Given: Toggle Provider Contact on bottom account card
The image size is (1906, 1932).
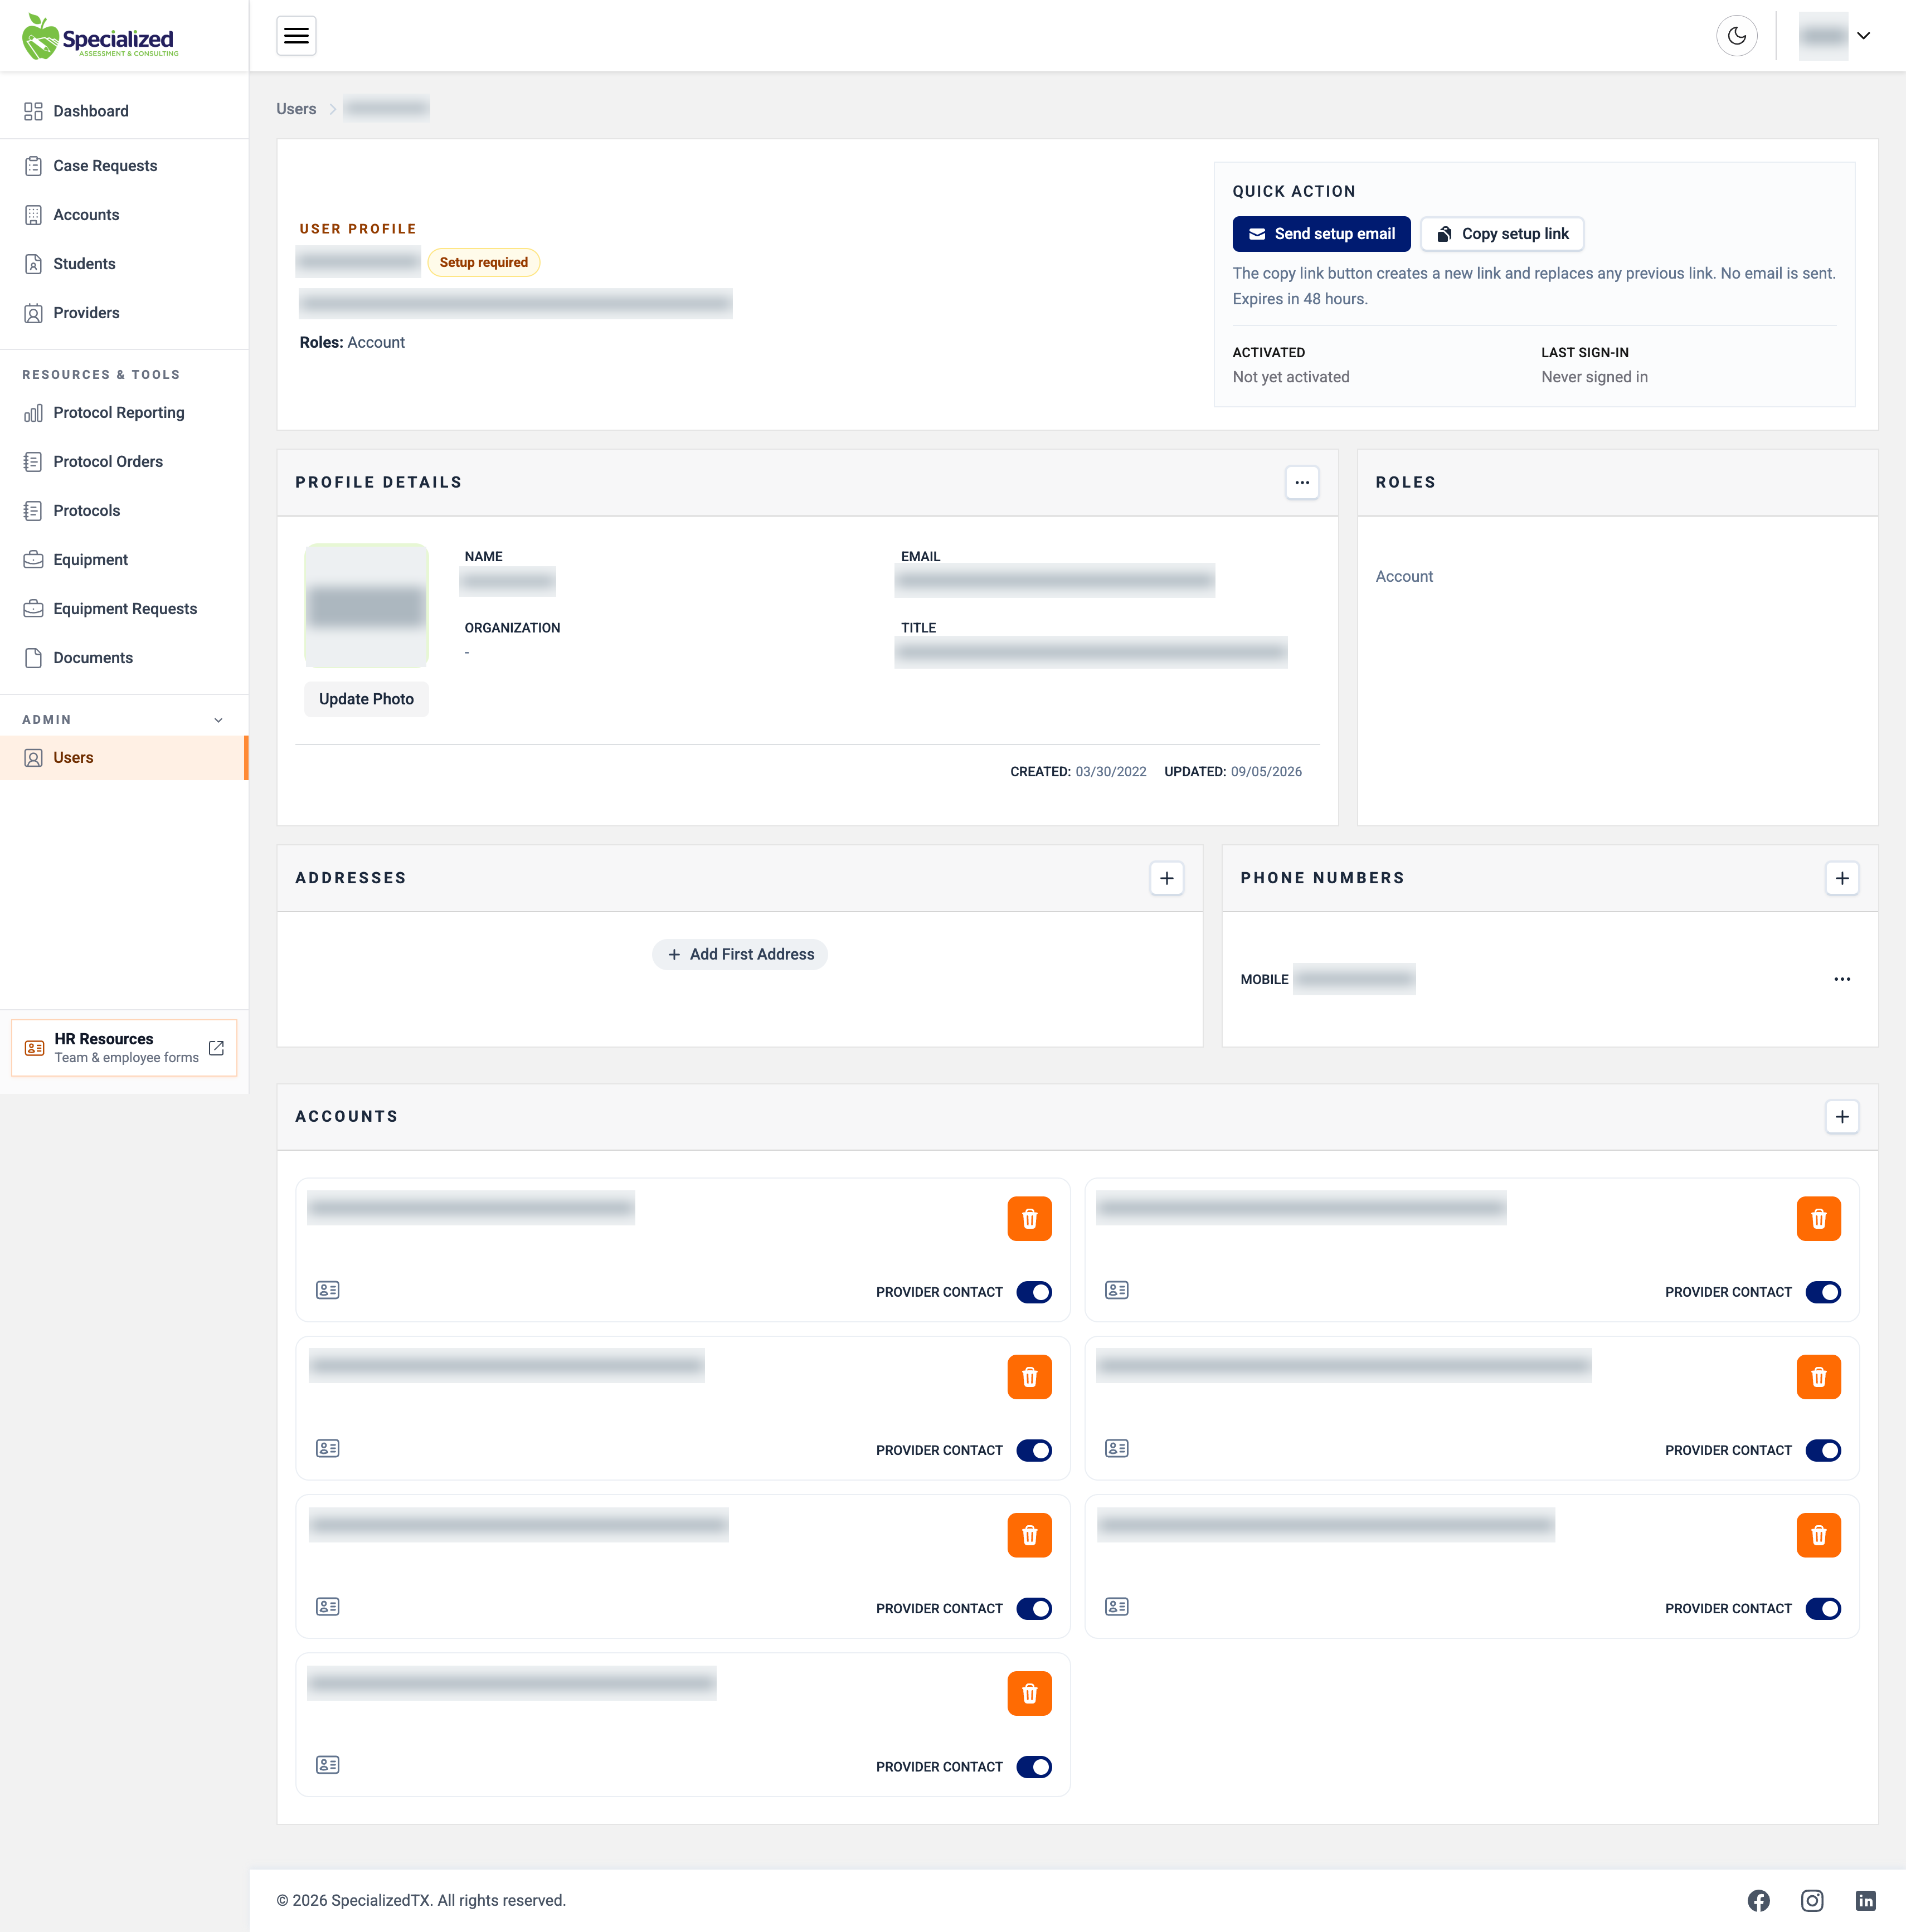Looking at the screenshot, I should [x=1034, y=1767].
